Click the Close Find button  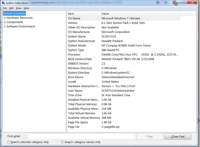coord(178,137)
